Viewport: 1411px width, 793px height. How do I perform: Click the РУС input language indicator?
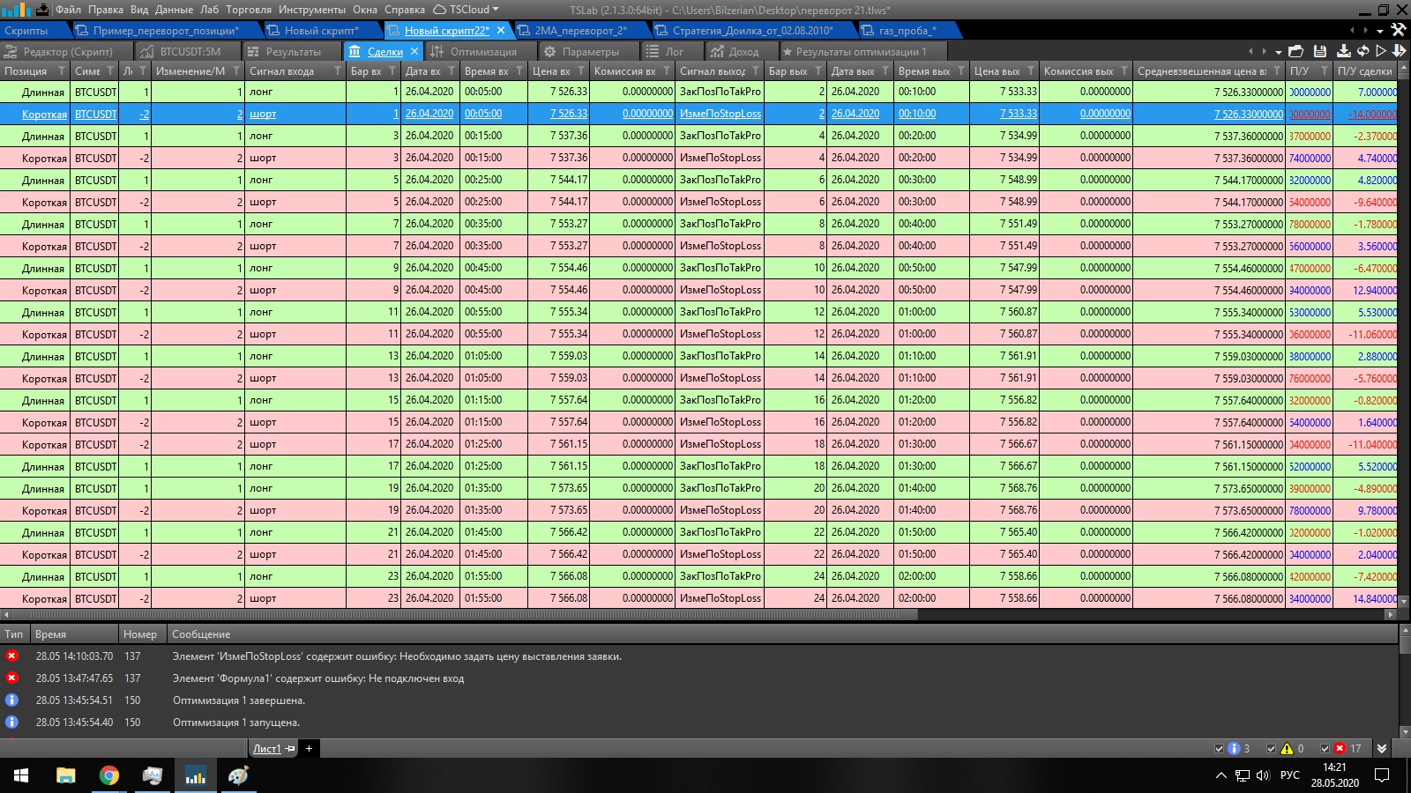(1290, 775)
